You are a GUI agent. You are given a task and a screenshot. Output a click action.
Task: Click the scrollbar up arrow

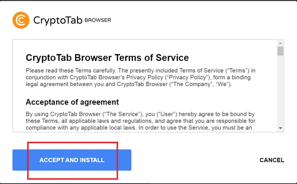point(281,43)
